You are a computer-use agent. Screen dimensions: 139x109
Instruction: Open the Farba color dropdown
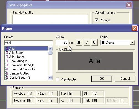click(x=132, y=42)
